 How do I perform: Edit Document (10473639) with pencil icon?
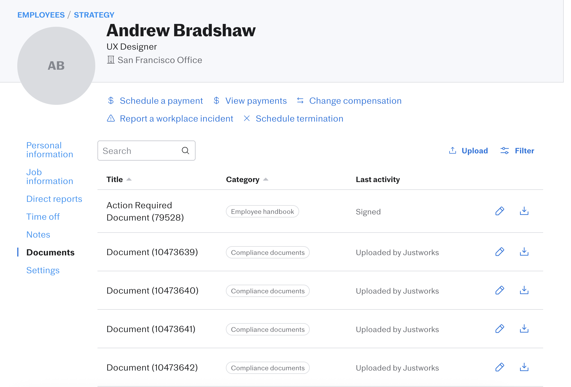[x=500, y=252]
